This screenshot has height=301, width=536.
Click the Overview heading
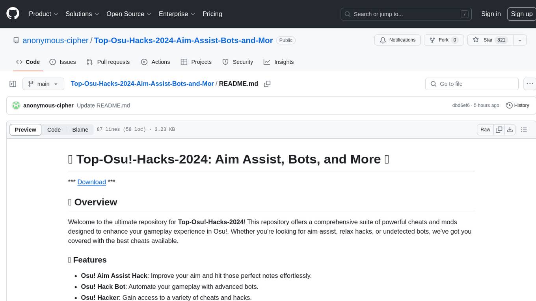(93, 202)
